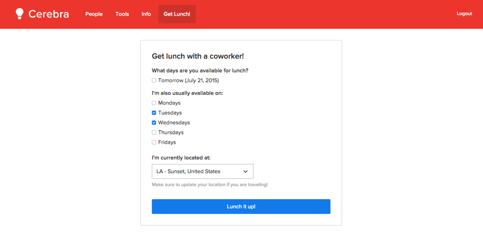Tick the Fridays checkbox
This screenshot has height=248, width=483.
(x=154, y=142)
